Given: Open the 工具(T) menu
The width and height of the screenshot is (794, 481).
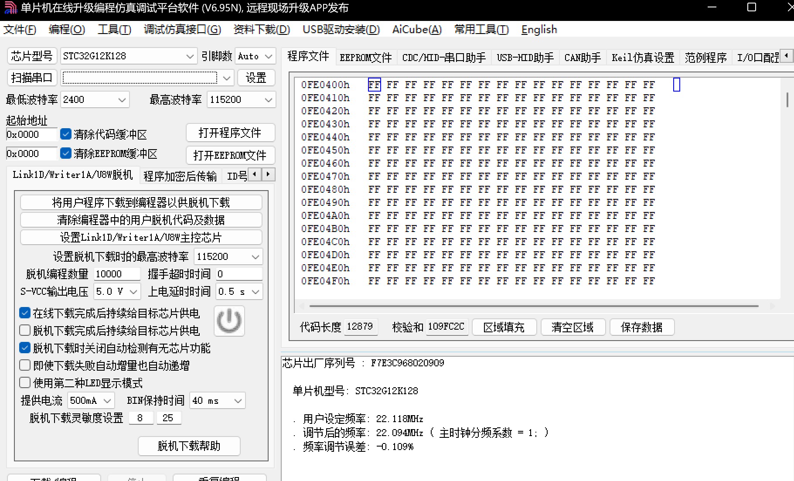Looking at the screenshot, I should point(114,30).
